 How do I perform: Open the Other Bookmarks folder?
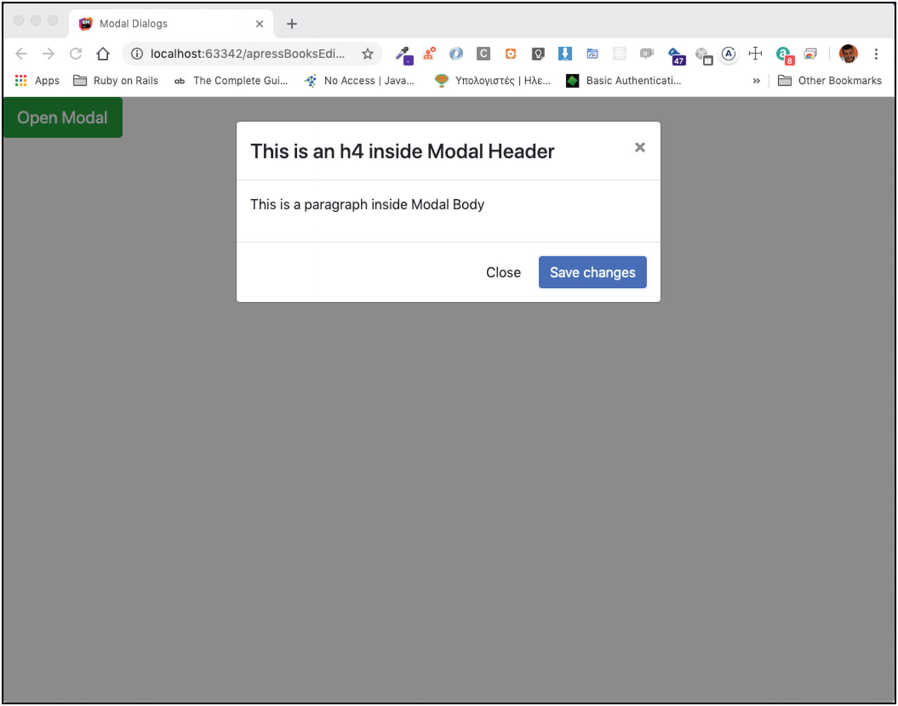830,81
